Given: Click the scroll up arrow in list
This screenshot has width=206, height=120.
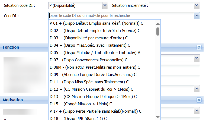Looking at the screenshot, I should [158, 24].
